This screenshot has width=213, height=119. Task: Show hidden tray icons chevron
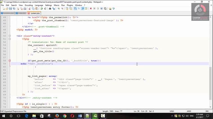click(x=172, y=116)
